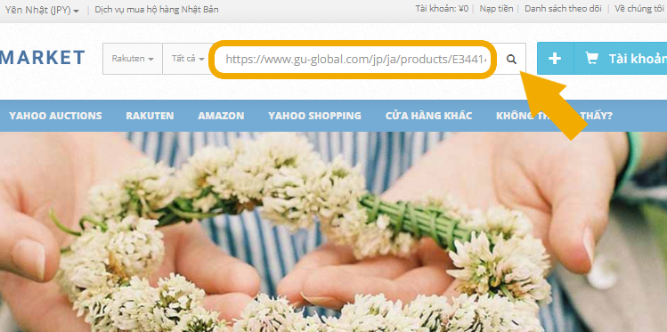The height and width of the screenshot is (332, 667).
Task: Open the Yên Nhật (JPY) currency dropdown
Action: coord(42,10)
